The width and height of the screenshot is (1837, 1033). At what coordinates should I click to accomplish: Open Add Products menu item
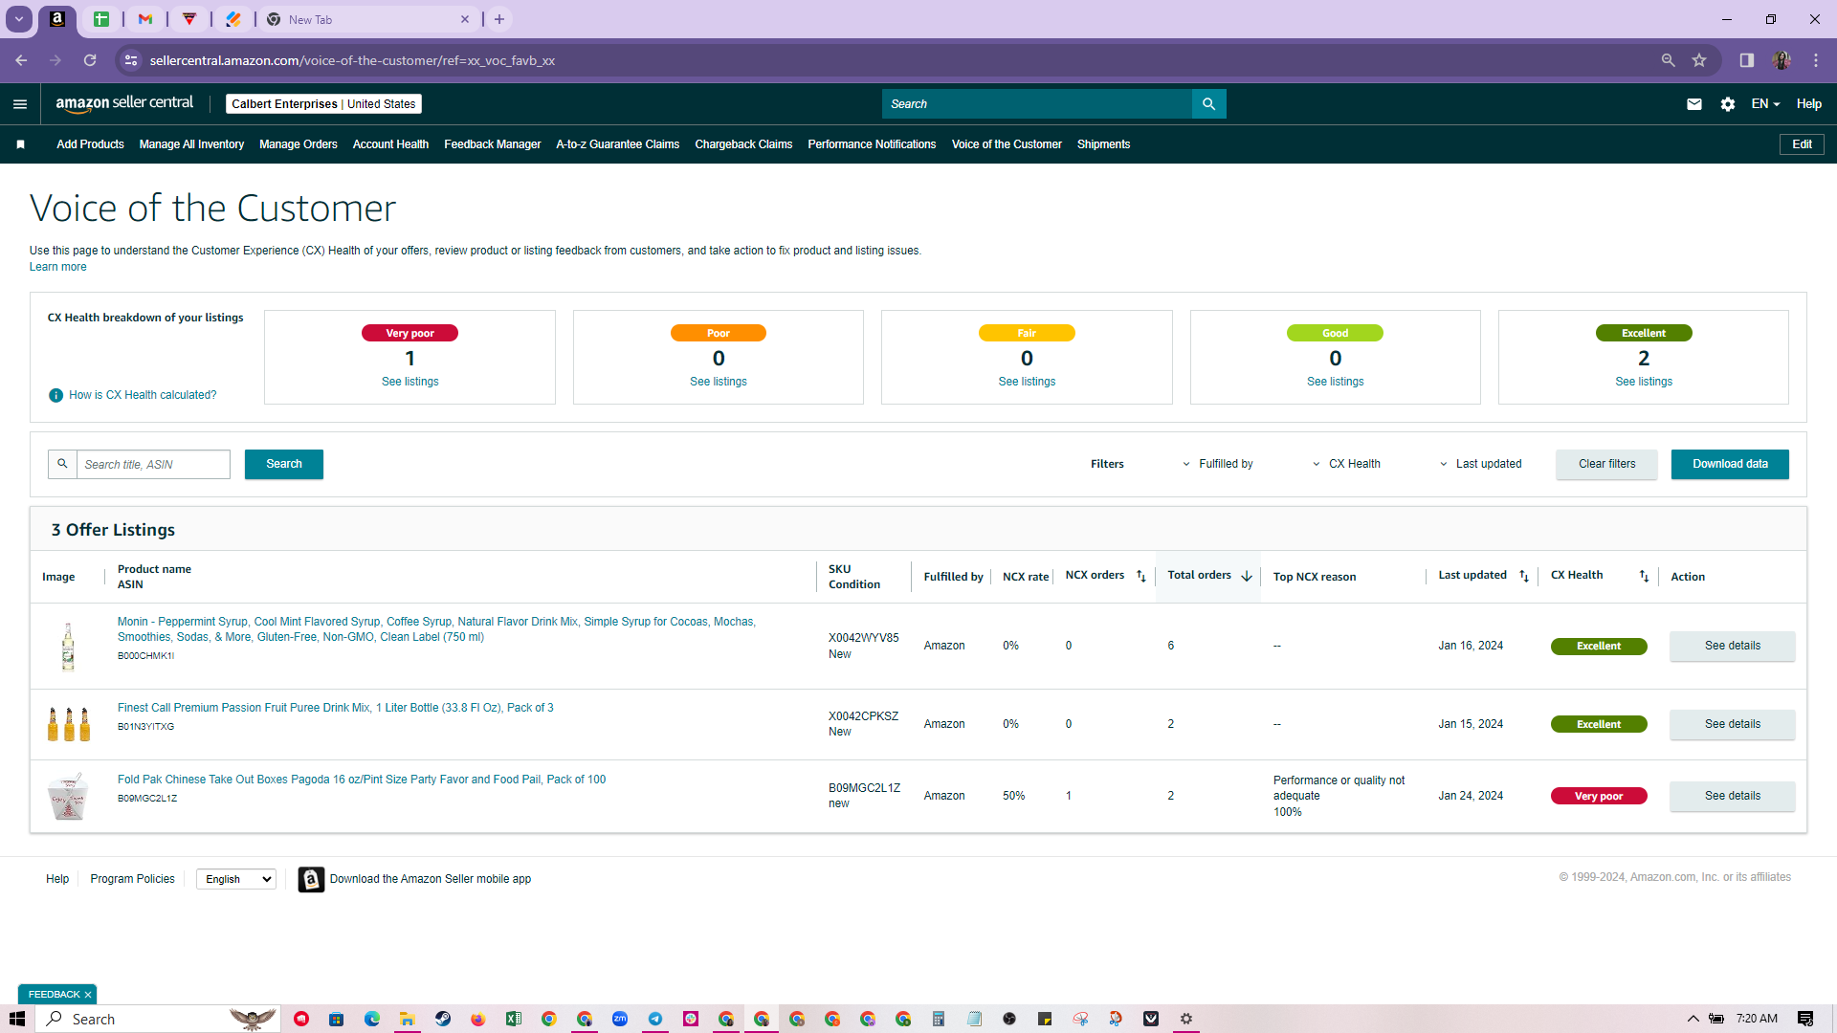[90, 144]
